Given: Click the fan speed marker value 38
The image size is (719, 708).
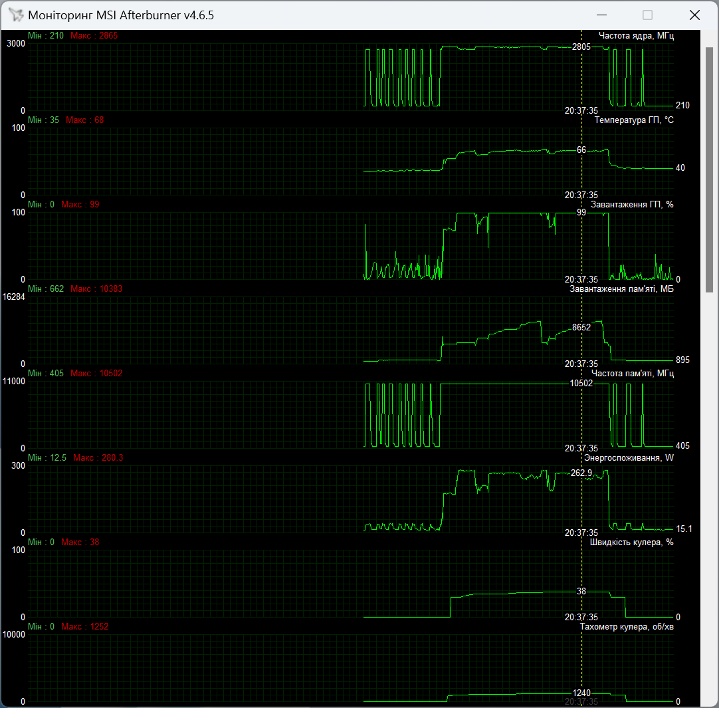Looking at the screenshot, I should 581,592.
